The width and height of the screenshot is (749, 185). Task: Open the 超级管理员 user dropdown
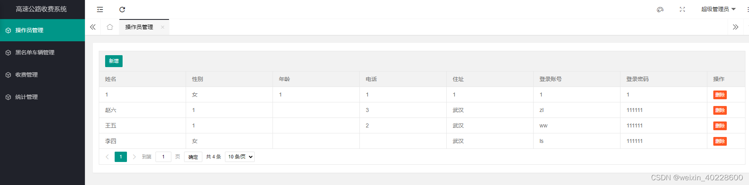[x=718, y=9]
